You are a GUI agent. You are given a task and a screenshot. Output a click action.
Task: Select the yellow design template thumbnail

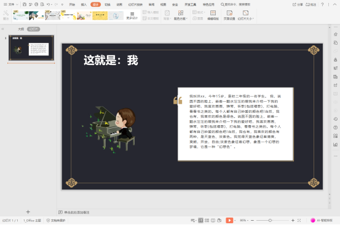pos(100,15)
